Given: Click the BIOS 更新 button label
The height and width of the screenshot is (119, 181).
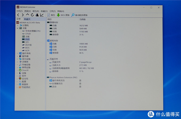Looking at the screenshot, I should pos(65,15).
